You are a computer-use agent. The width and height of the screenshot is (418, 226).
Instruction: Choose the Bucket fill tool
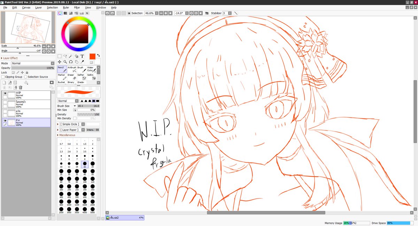62,83
